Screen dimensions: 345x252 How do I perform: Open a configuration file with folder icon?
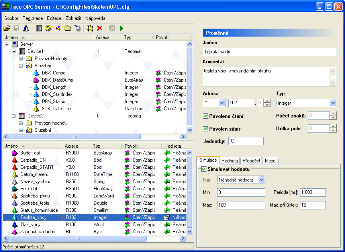(7, 28)
